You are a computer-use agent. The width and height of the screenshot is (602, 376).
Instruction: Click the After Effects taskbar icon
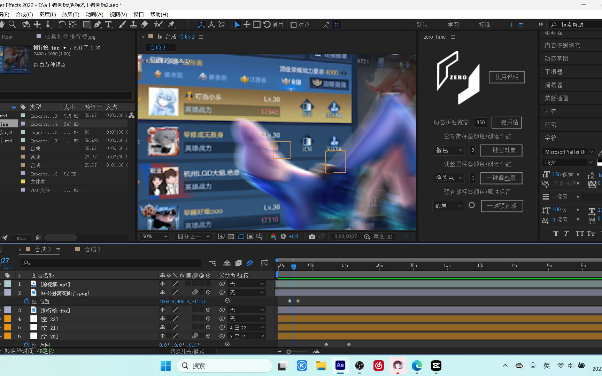(x=340, y=365)
